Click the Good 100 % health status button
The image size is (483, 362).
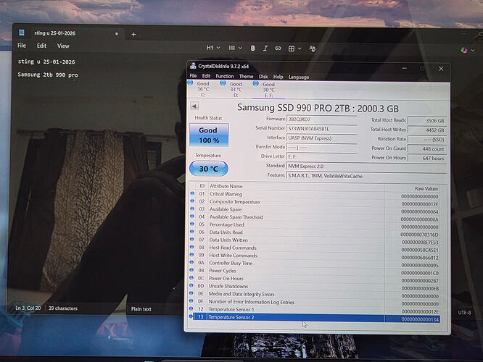208,135
